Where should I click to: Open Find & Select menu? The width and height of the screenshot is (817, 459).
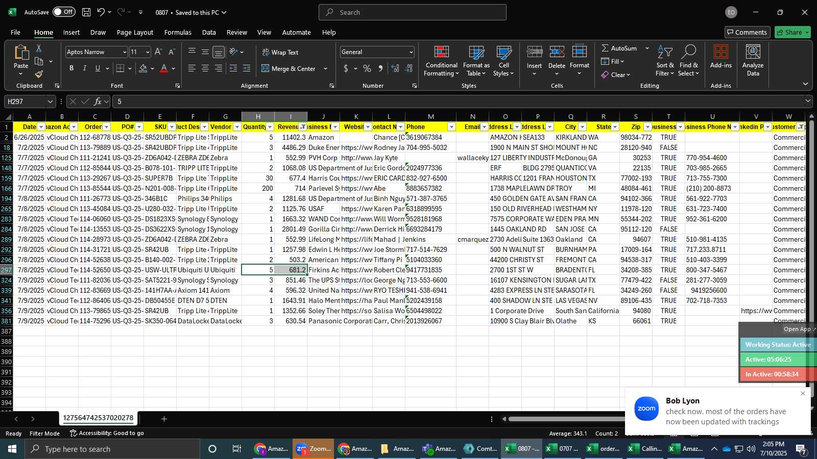(x=688, y=61)
